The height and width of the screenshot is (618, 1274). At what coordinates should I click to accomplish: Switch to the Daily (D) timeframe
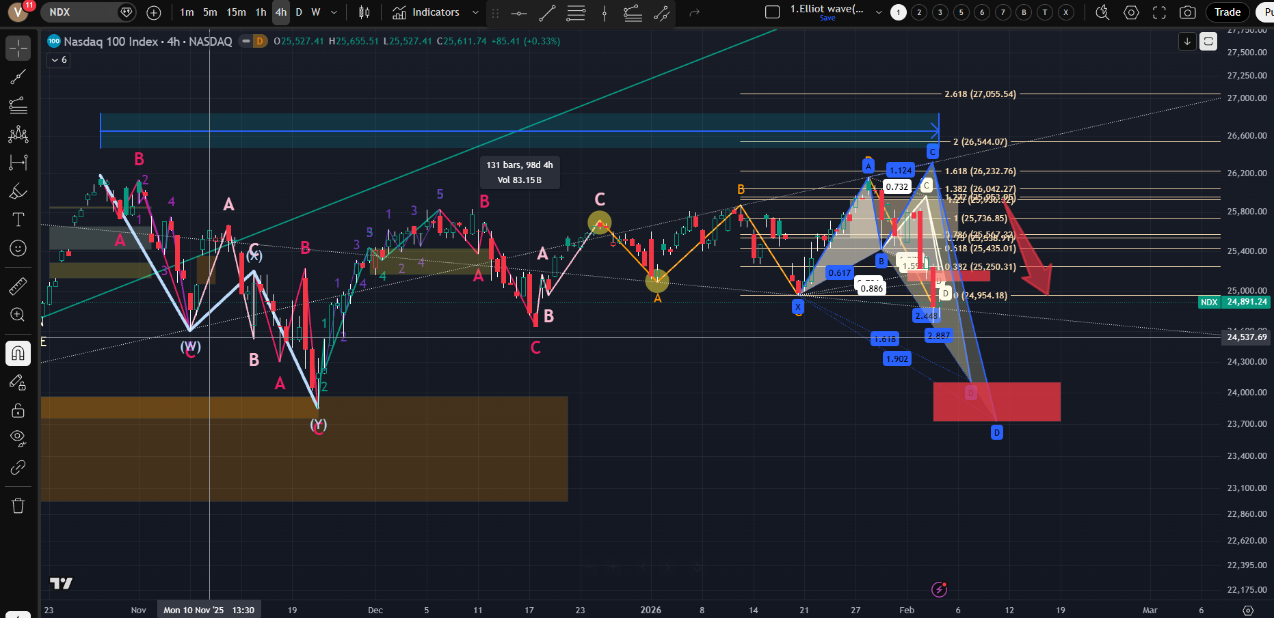click(x=299, y=12)
